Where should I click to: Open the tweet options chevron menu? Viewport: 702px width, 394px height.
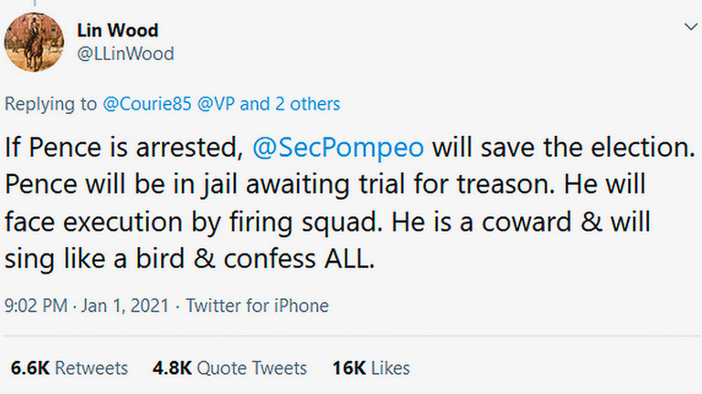687,28
